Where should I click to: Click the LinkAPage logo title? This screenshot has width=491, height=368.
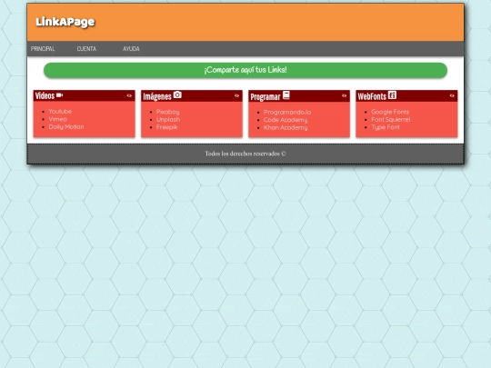coord(65,22)
